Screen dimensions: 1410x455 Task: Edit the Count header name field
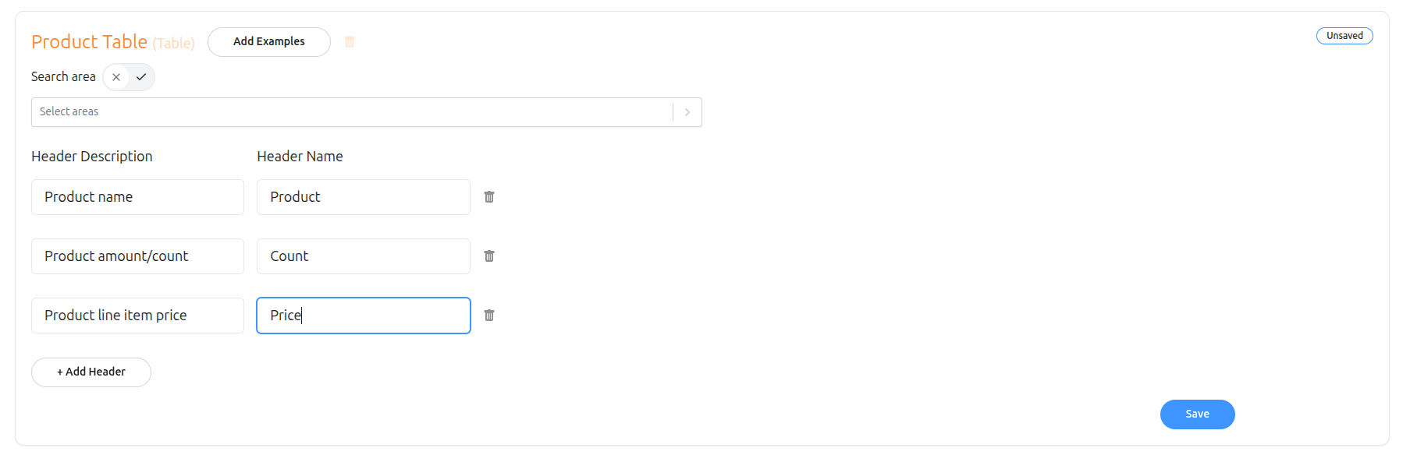point(364,256)
